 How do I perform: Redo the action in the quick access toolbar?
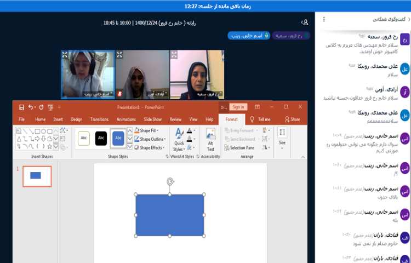click(41, 107)
